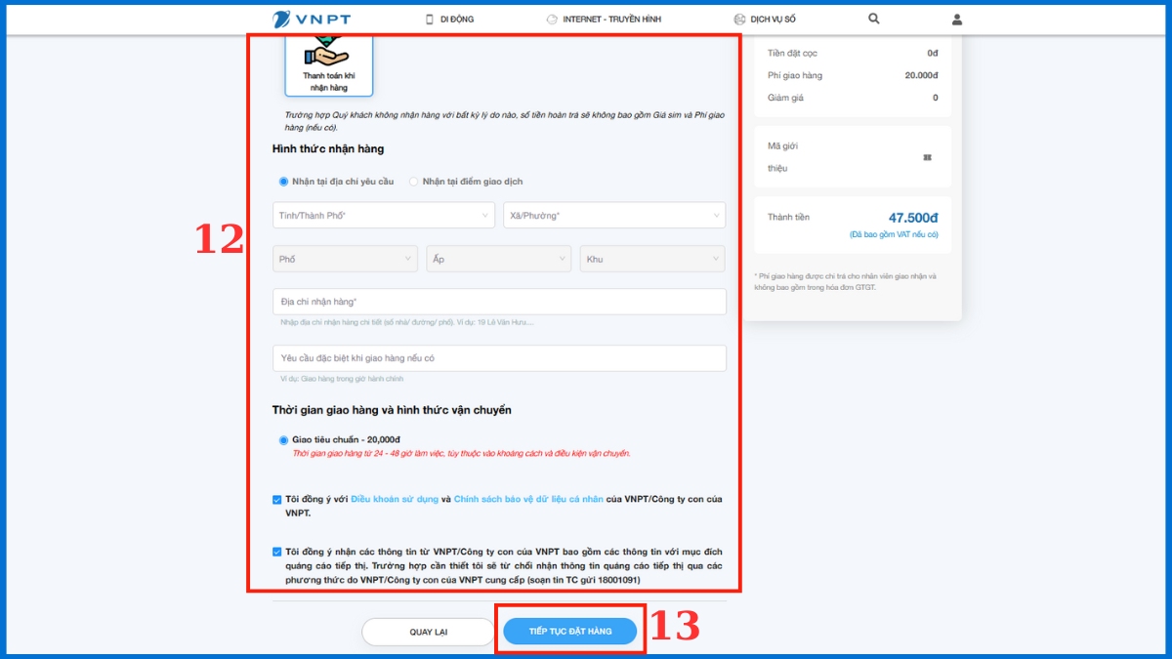Viewport: 1172px width, 659px height.
Task: Open the Xã/Phường dropdown
Action: (614, 215)
